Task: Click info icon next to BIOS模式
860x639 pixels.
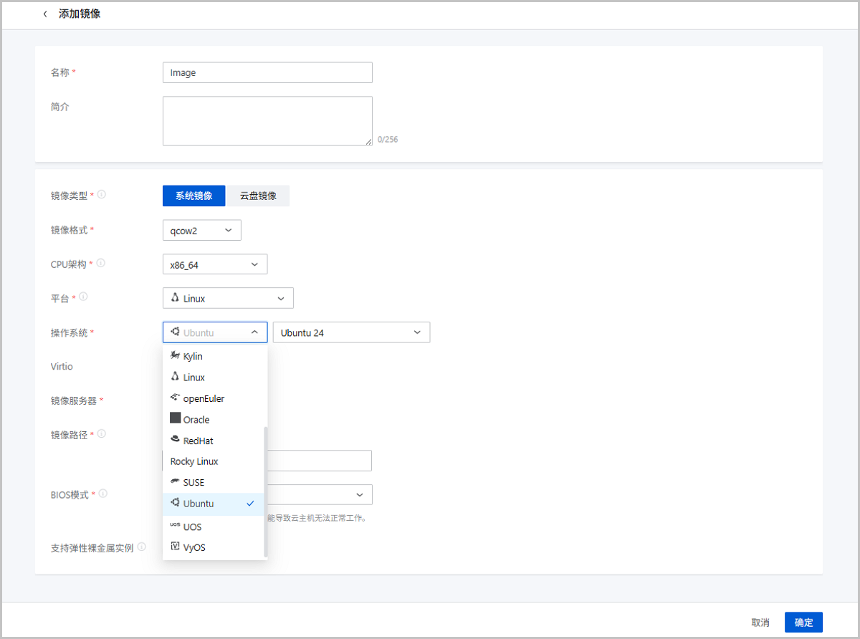Action: [103, 494]
